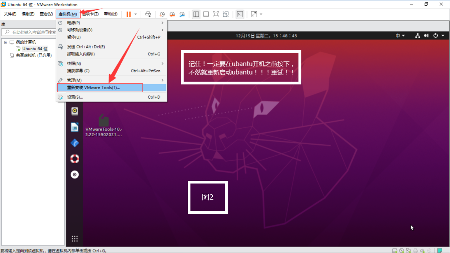Open the 编辑(E) menu
450x253 pixels.
coord(28,14)
